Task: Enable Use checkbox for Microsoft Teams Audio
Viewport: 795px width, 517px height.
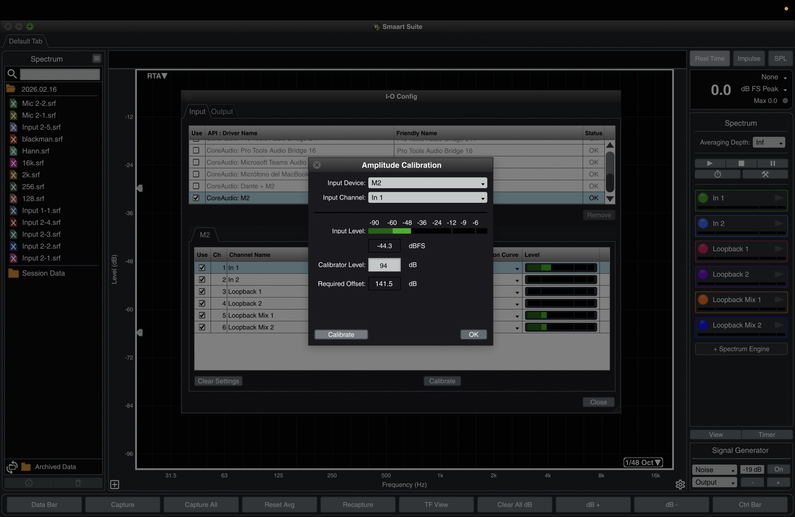Action: (196, 162)
